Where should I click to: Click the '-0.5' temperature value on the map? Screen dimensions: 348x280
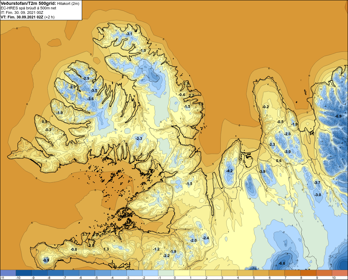pos(280,122)
